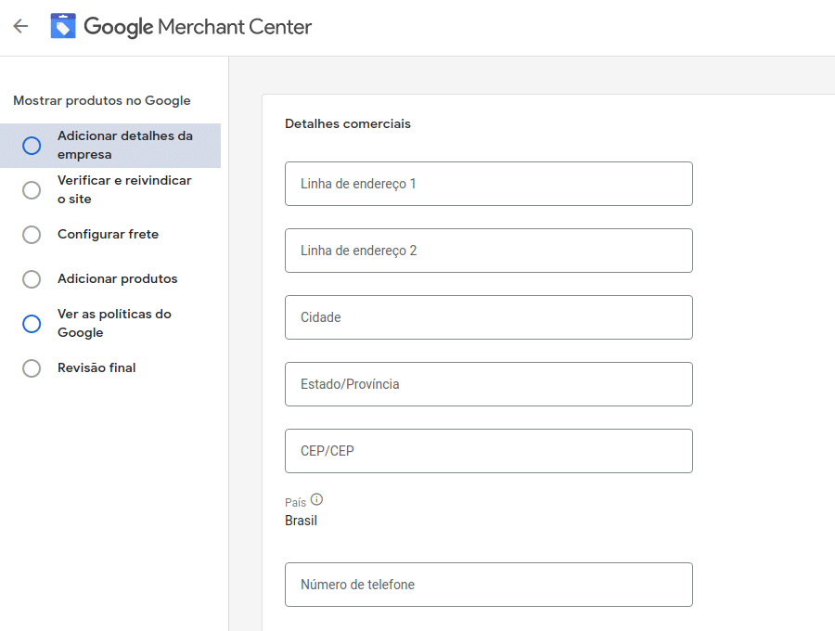The width and height of the screenshot is (835, 631).
Task: Select step circle for Adicionar produtos
Action: [32, 279]
